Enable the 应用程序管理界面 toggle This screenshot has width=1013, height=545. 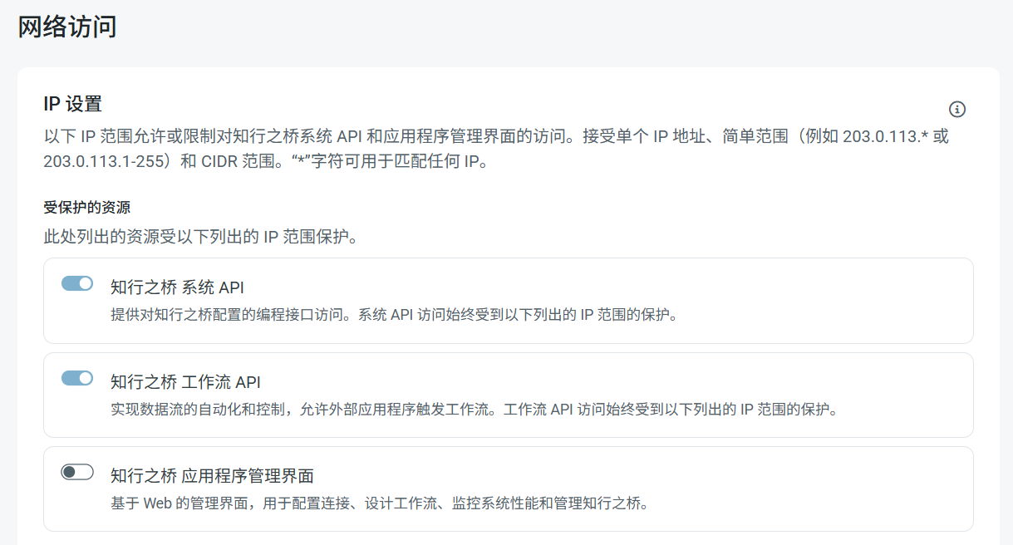(77, 473)
